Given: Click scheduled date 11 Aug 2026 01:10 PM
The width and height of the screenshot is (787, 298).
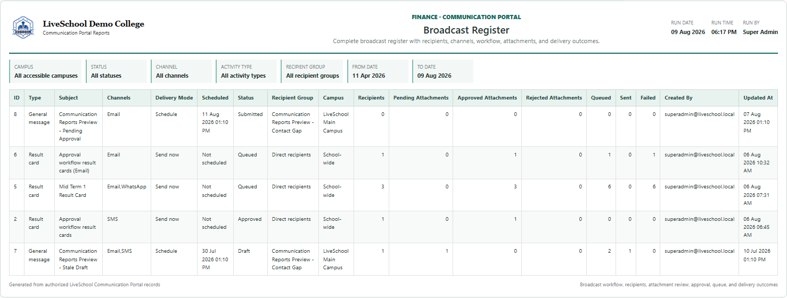Looking at the screenshot, I should click(x=215, y=122).
